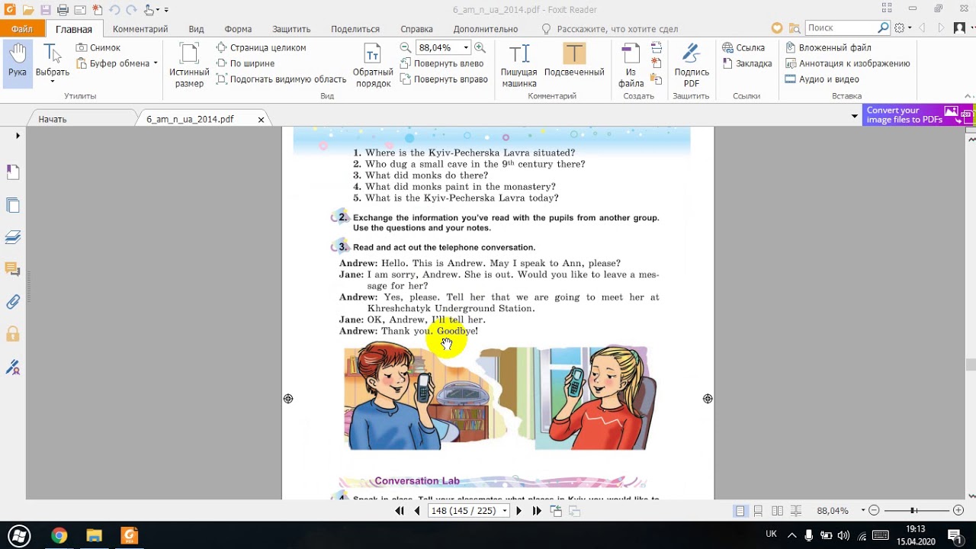Open the Поделиться ribbon tab
This screenshot has height=549, width=976.
[355, 29]
